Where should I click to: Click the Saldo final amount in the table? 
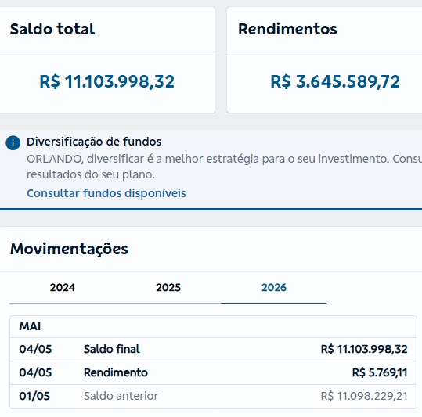(x=364, y=349)
